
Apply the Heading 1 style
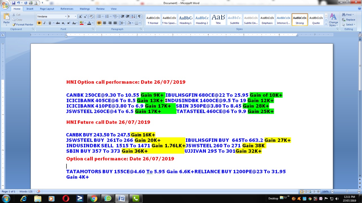coord(186,20)
